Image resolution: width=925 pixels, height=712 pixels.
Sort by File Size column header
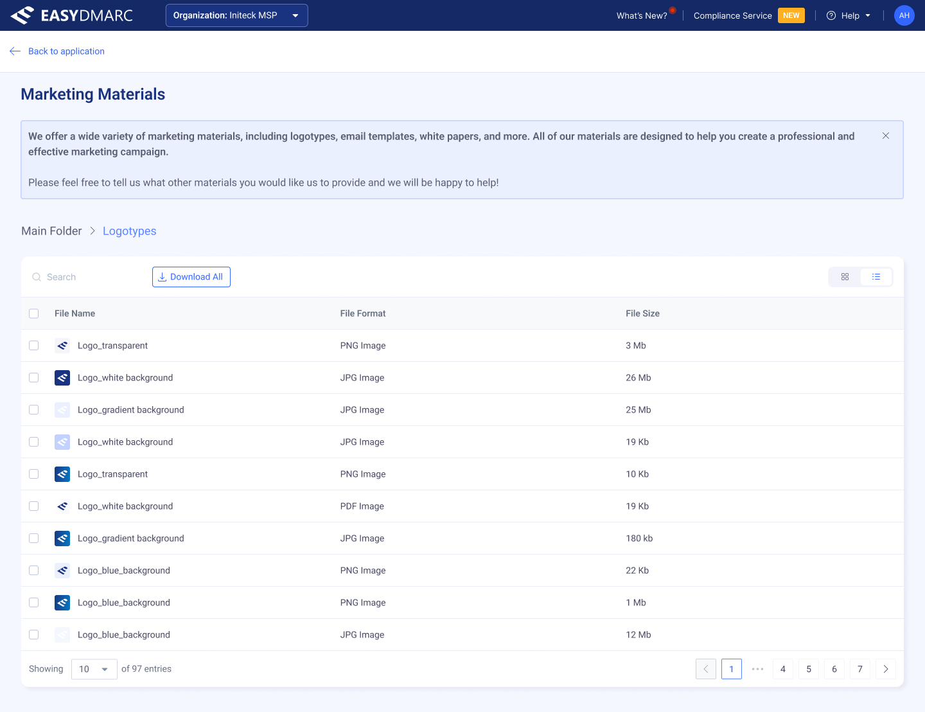[x=643, y=314]
